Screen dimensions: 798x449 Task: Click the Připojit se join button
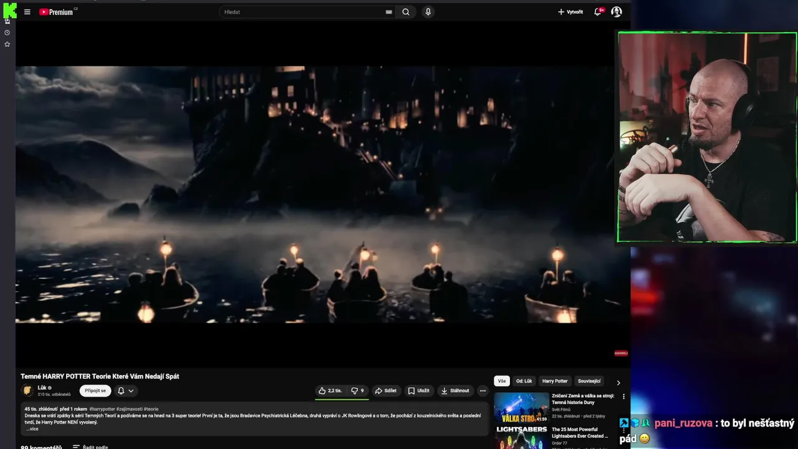click(95, 391)
